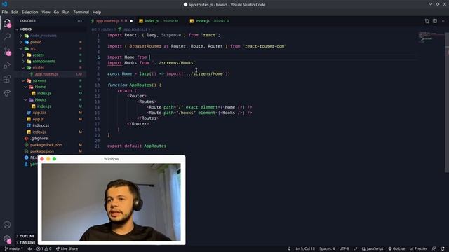Collapse the Home folder
This screenshot has width=449, height=252.
click(50, 87)
